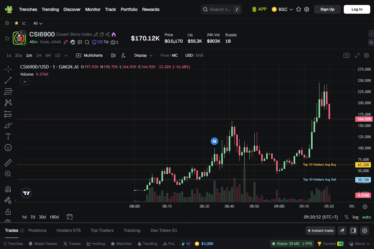Select the ruler measure tool
The width and height of the screenshot is (374, 249).
click(x=8, y=162)
